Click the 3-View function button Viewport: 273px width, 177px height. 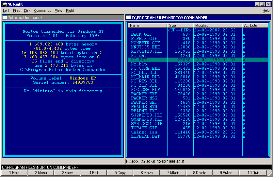(68, 173)
